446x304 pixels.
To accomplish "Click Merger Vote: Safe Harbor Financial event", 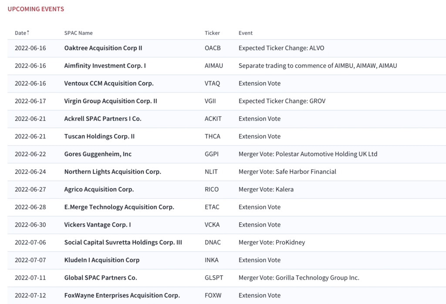I will coord(287,172).
